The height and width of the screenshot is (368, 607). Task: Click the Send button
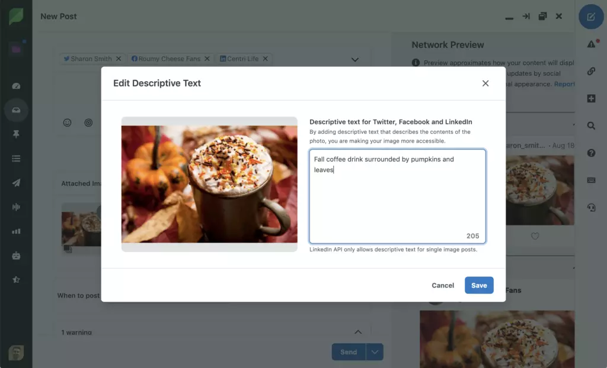click(x=349, y=352)
